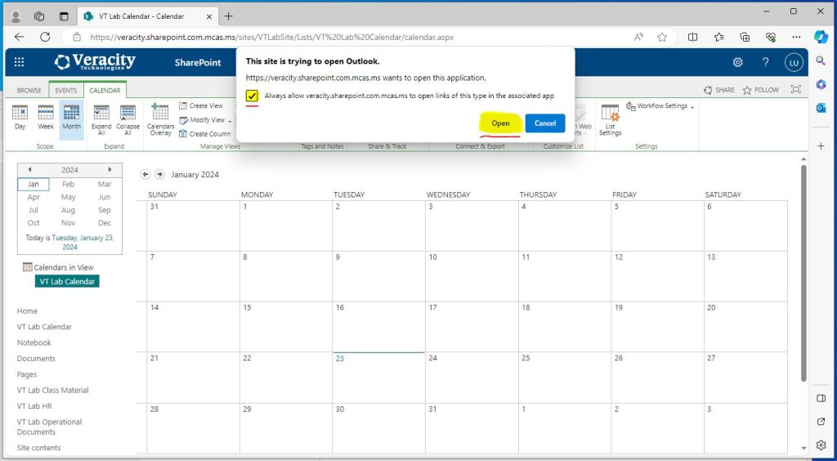Switch to the BROWSE ribbon tab
Viewport: 837px width, 461px height.
click(29, 91)
